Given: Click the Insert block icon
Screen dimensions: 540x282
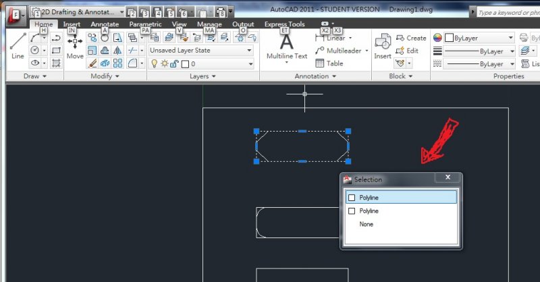Looking at the screenshot, I should coord(383,46).
